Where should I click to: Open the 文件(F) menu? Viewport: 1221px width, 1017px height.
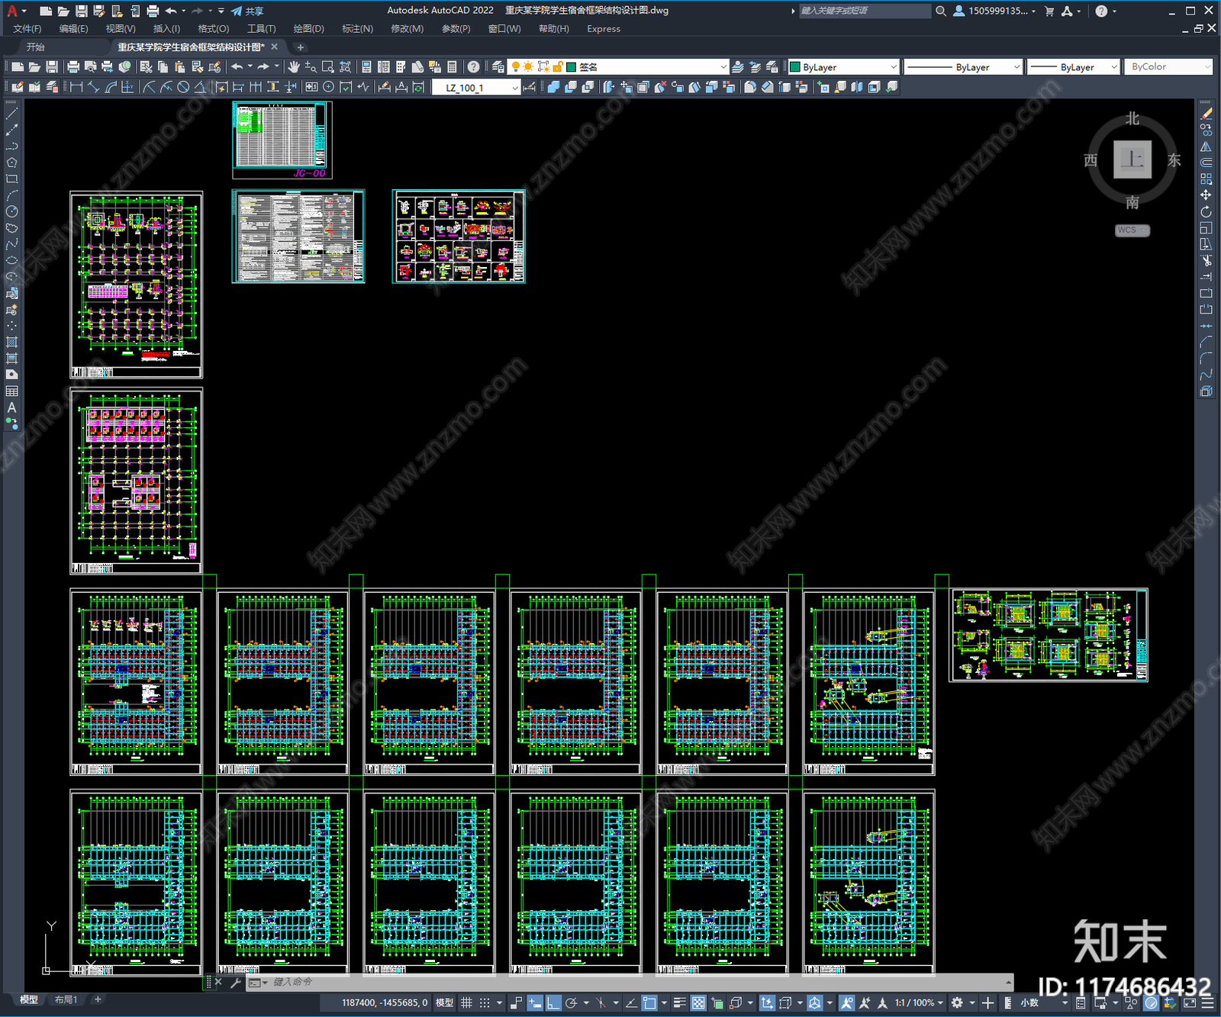27,29
